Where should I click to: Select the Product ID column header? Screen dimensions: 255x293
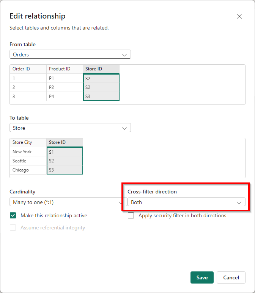65,69
